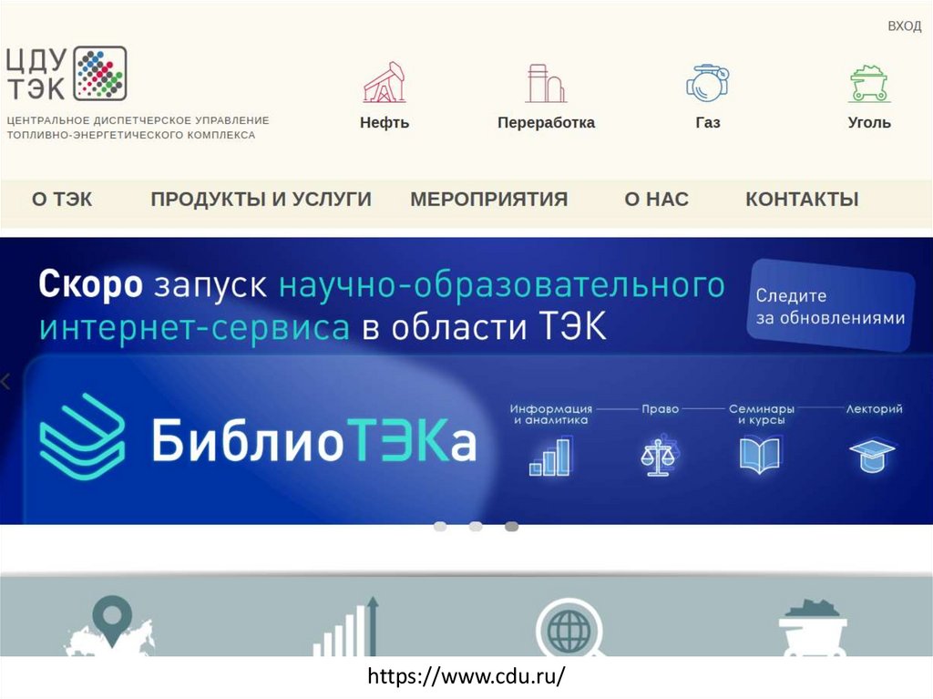Viewport: 933px width, 699px height.
Task: Click the https://www.cdu.ru/ caption text
Action: [x=466, y=676]
